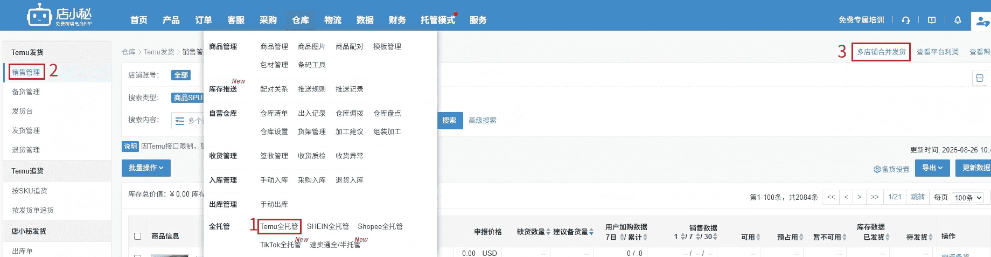Click the 店小秘 robot logo

pyautogui.click(x=59, y=15)
